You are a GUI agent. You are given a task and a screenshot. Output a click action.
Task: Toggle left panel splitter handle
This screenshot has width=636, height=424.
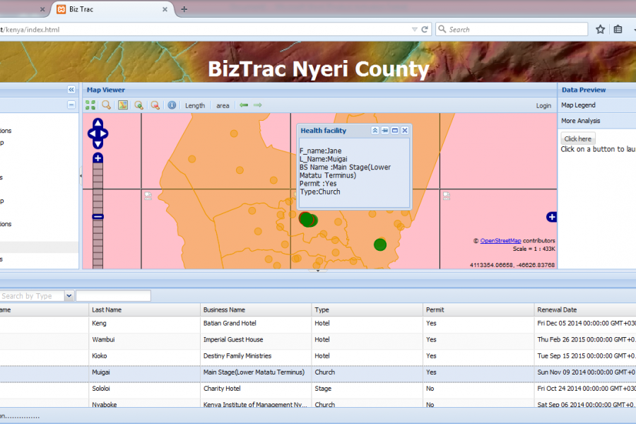(81, 176)
